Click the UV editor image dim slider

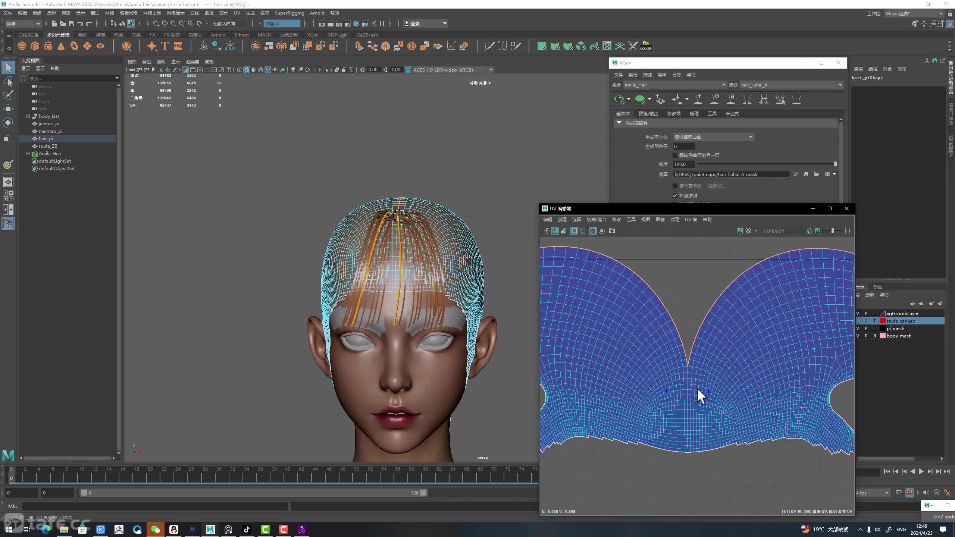coord(833,231)
